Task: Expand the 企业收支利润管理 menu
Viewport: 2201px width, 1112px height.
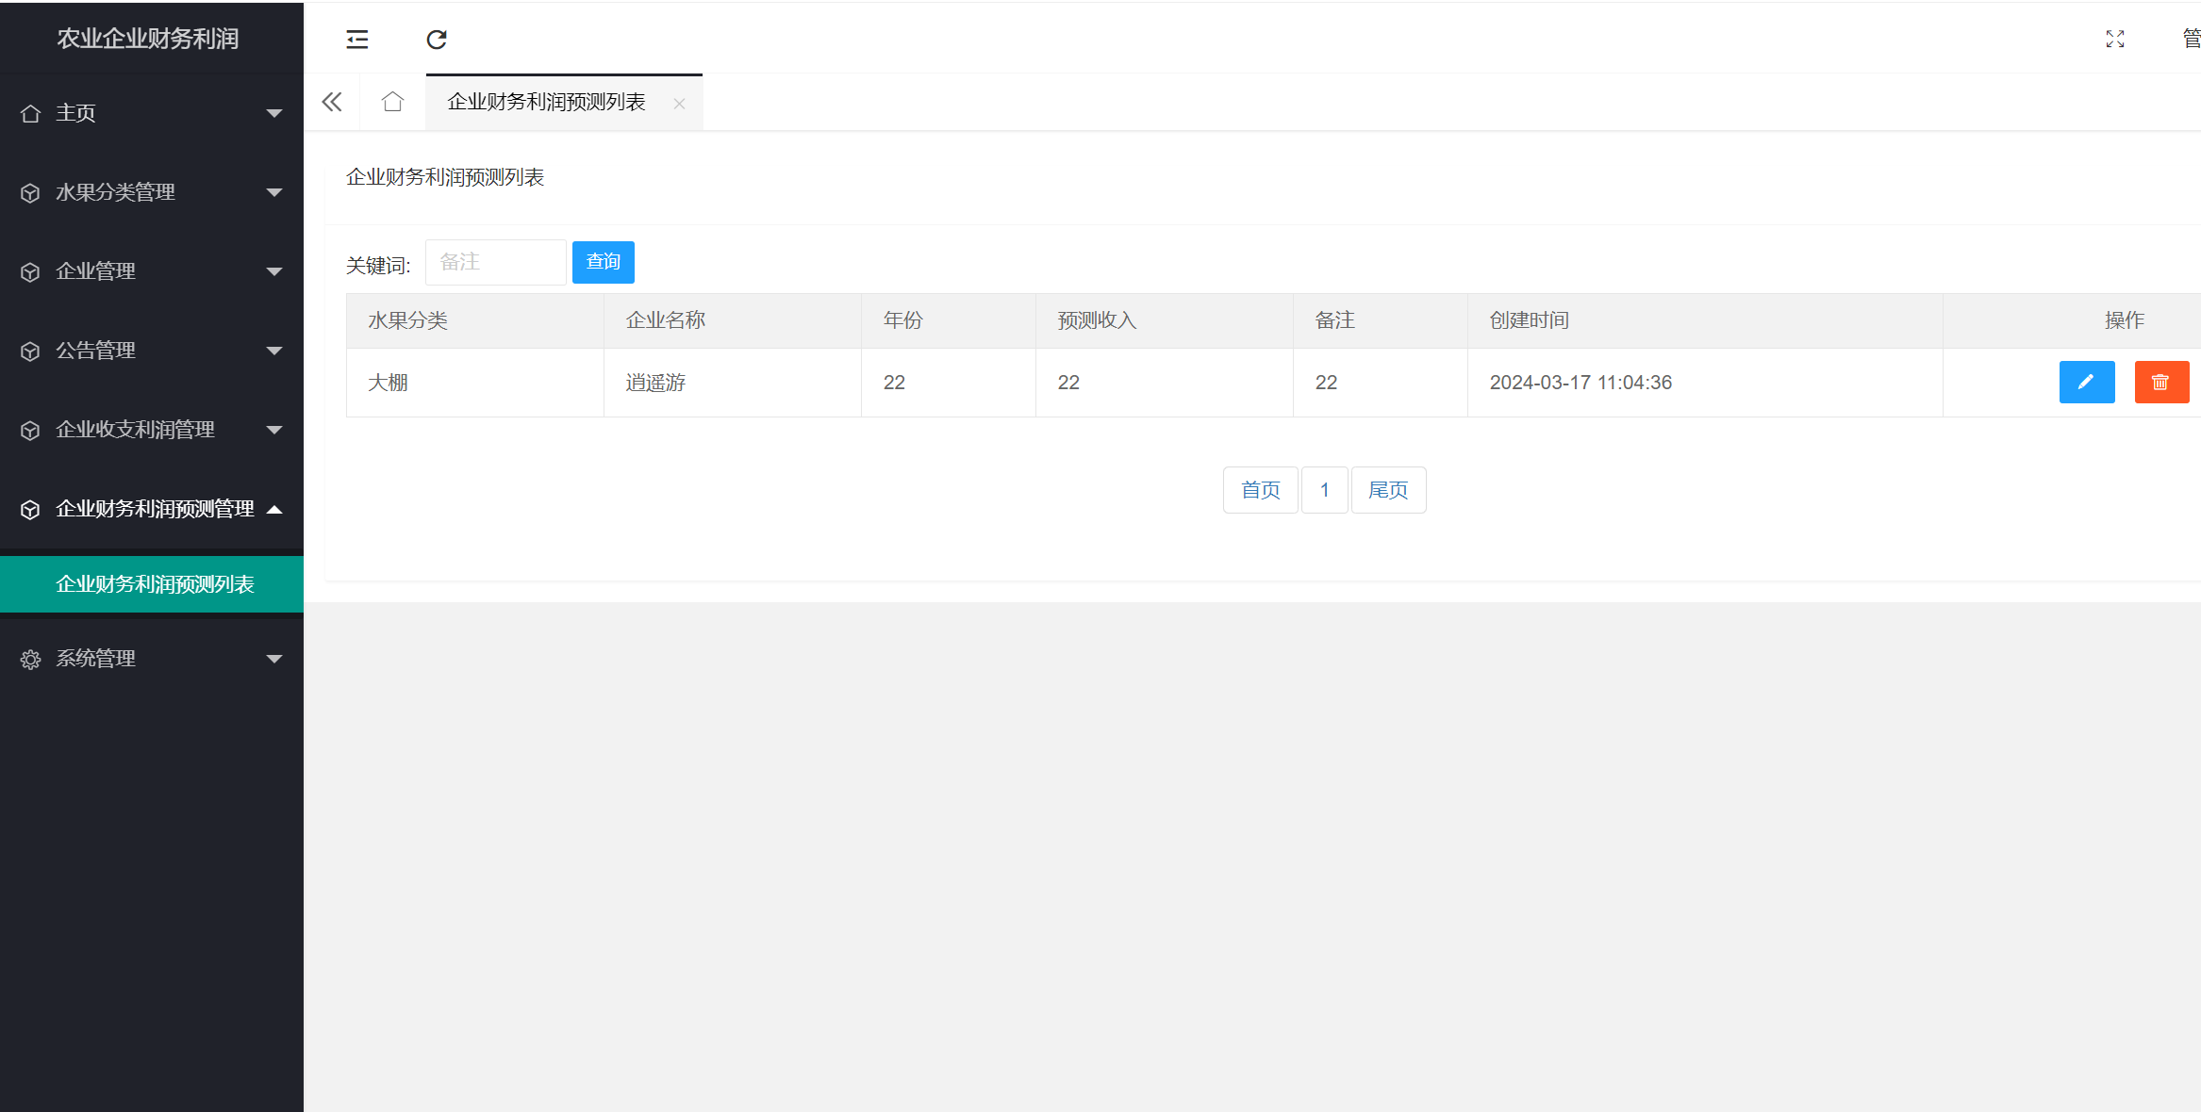Action: click(x=151, y=430)
